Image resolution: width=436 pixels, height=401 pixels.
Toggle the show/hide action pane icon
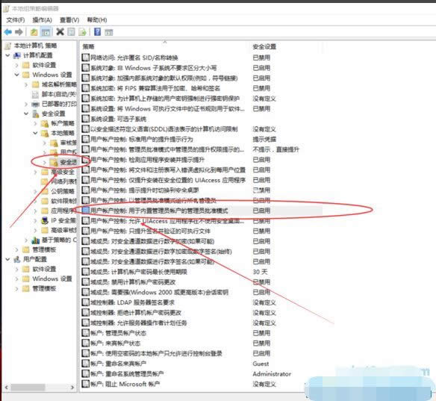coord(109,32)
